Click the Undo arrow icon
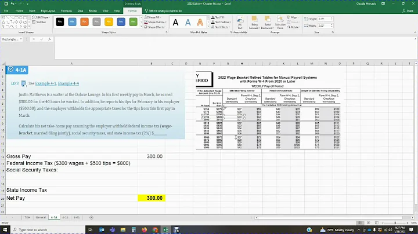This screenshot has width=418, height=234. click(13, 3)
